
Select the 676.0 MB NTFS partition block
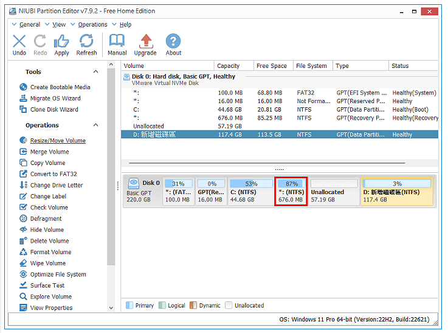pos(291,191)
